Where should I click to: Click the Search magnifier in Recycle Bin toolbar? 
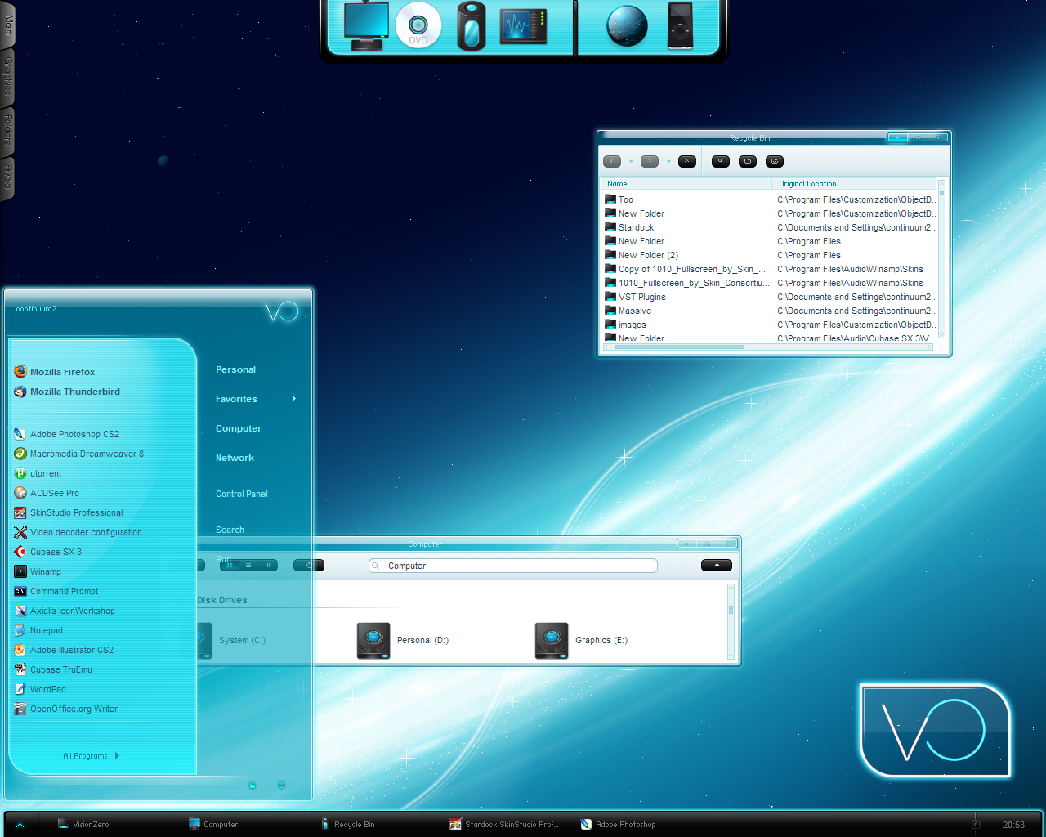pos(721,162)
